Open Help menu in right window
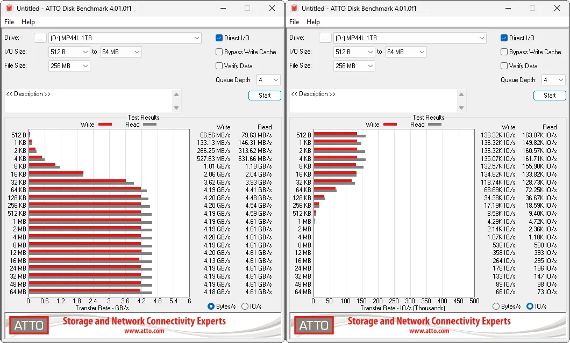Screen dimensions: 570x343 coord(313,22)
